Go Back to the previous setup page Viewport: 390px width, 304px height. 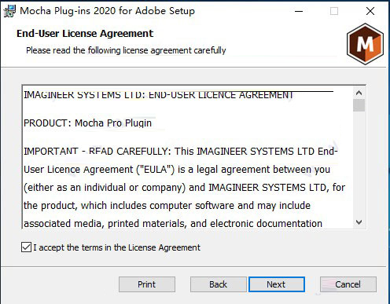(219, 284)
